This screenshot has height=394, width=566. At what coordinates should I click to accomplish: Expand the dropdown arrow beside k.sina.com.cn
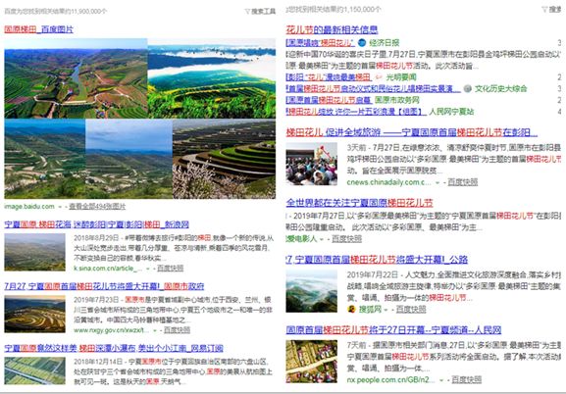pyautogui.click(x=148, y=269)
